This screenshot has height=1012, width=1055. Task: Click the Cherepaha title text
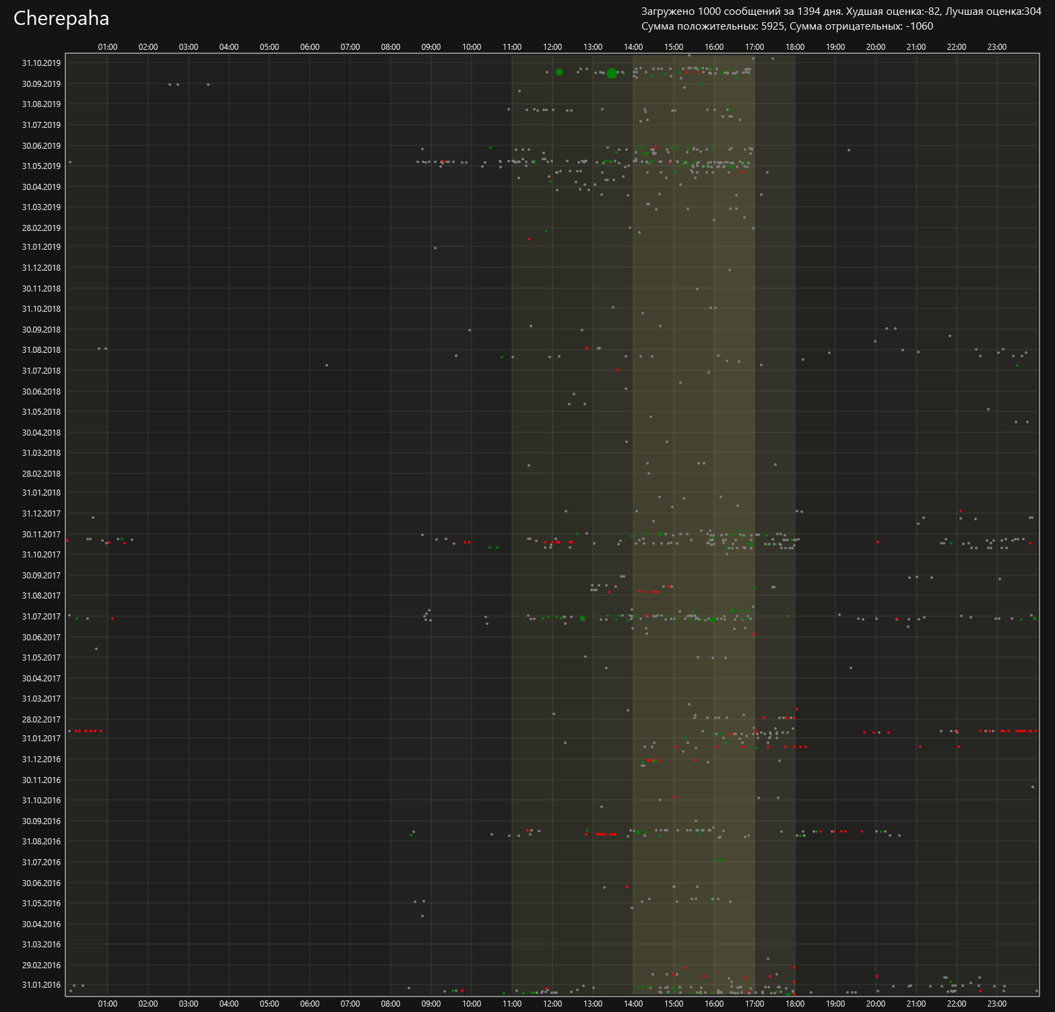click(61, 18)
